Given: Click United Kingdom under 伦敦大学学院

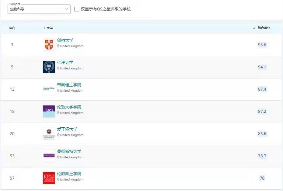Looking at the screenshot, I should (x=72, y=113).
